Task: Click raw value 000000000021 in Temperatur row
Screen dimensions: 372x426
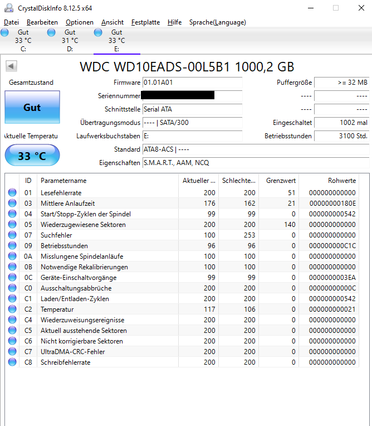Action: point(332,309)
